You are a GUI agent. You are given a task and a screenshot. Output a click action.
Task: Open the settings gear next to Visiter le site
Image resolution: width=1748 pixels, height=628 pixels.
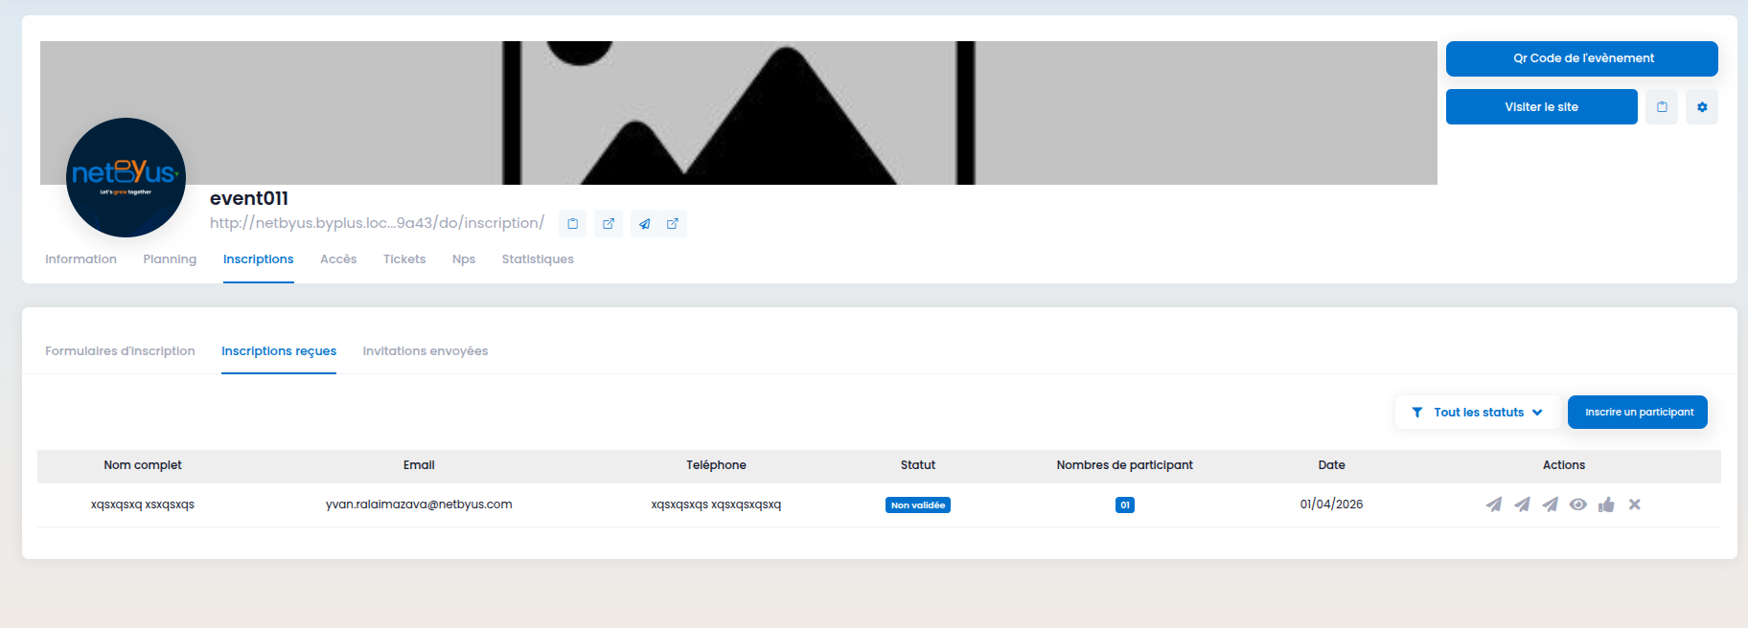(1701, 107)
